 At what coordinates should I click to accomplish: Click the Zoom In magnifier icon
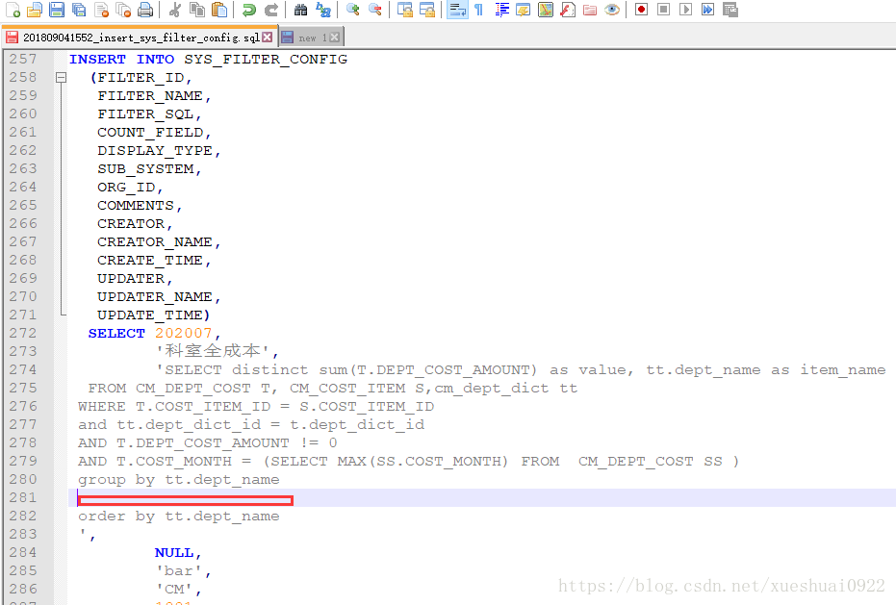pos(353,11)
